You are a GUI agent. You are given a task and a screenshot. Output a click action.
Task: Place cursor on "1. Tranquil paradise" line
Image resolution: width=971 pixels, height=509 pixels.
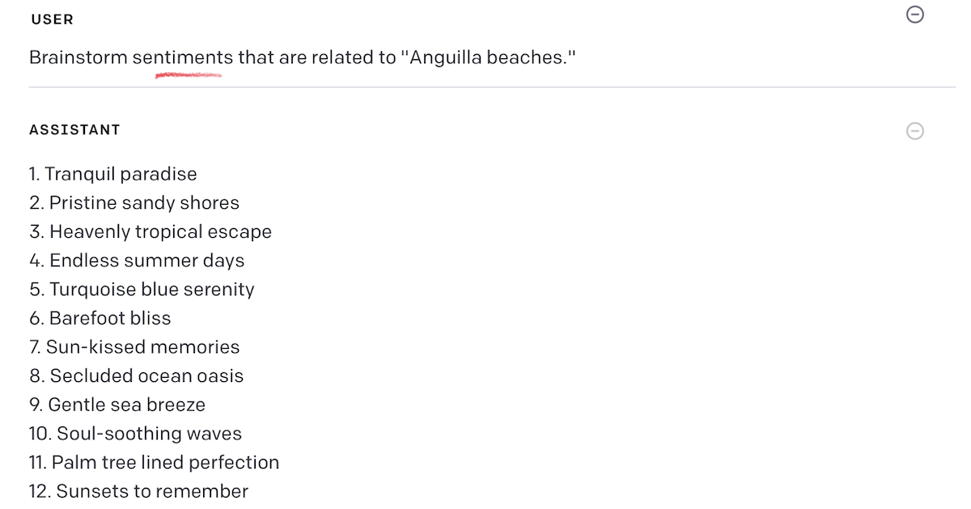(113, 174)
